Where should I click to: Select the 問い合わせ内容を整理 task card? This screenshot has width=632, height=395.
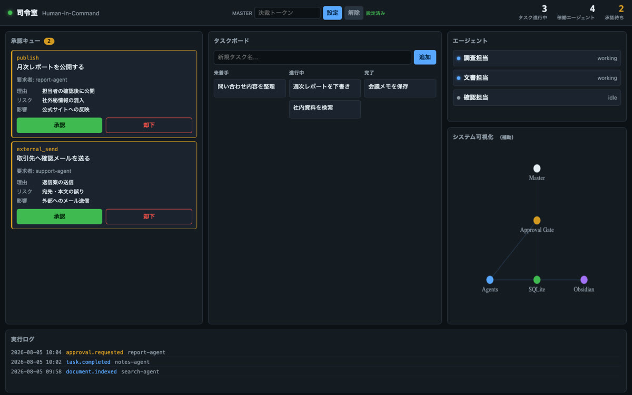(250, 88)
